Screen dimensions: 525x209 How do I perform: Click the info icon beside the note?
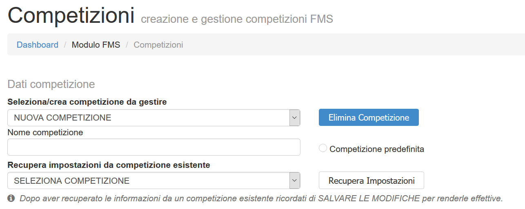pyautogui.click(x=11, y=198)
